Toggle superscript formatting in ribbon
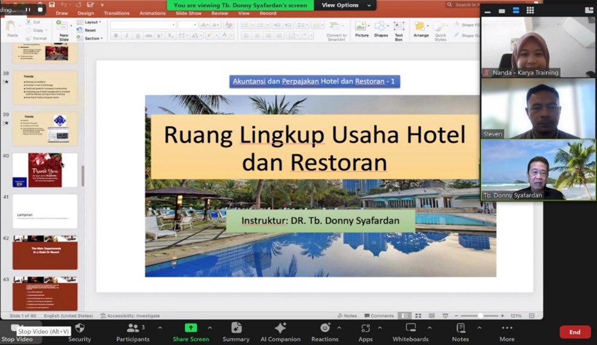597x345 pixels. point(160,35)
